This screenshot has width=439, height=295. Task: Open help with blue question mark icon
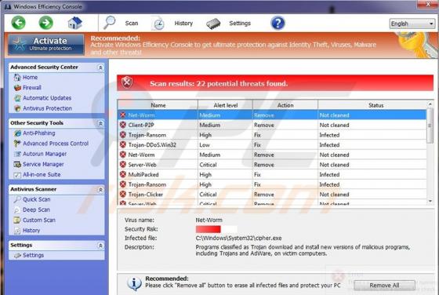pyautogui.click(x=278, y=23)
